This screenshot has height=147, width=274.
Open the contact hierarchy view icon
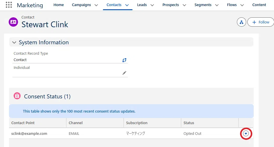[x=242, y=22]
